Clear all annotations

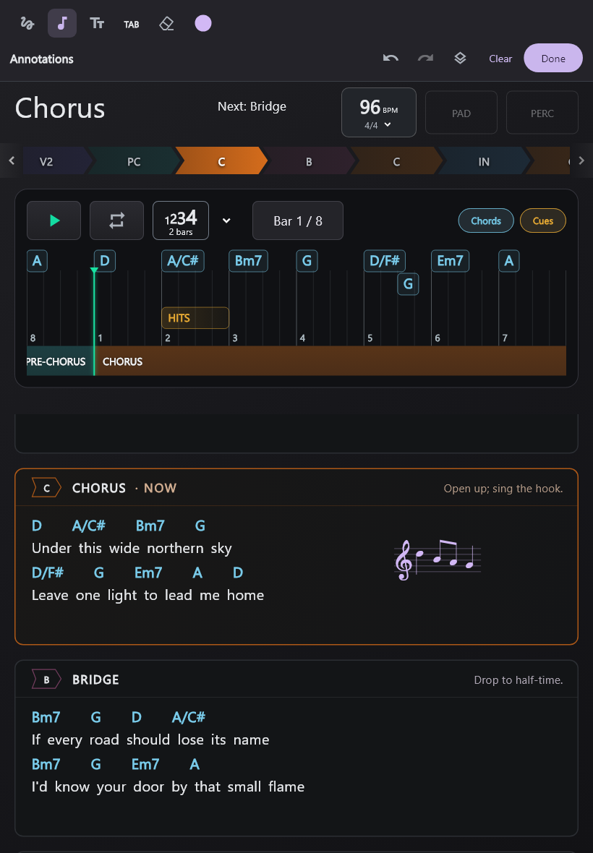pos(500,59)
